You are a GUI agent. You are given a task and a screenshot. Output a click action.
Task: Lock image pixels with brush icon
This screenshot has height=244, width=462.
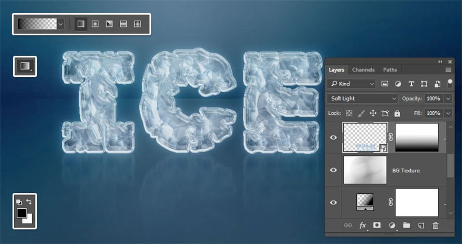(x=361, y=113)
